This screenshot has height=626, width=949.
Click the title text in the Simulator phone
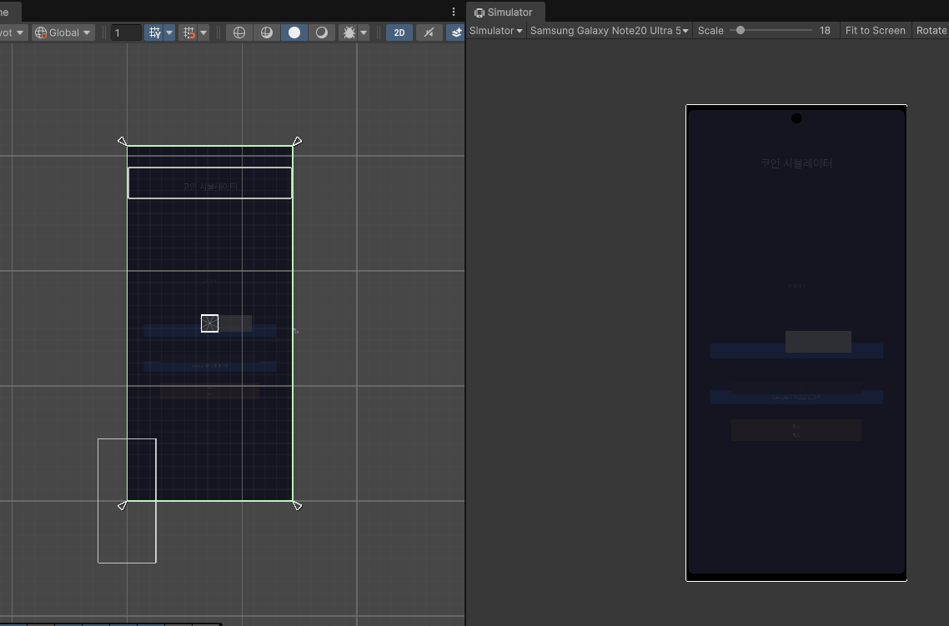(796, 163)
